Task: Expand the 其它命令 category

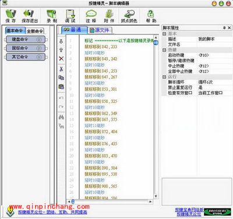Action: (26, 57)
